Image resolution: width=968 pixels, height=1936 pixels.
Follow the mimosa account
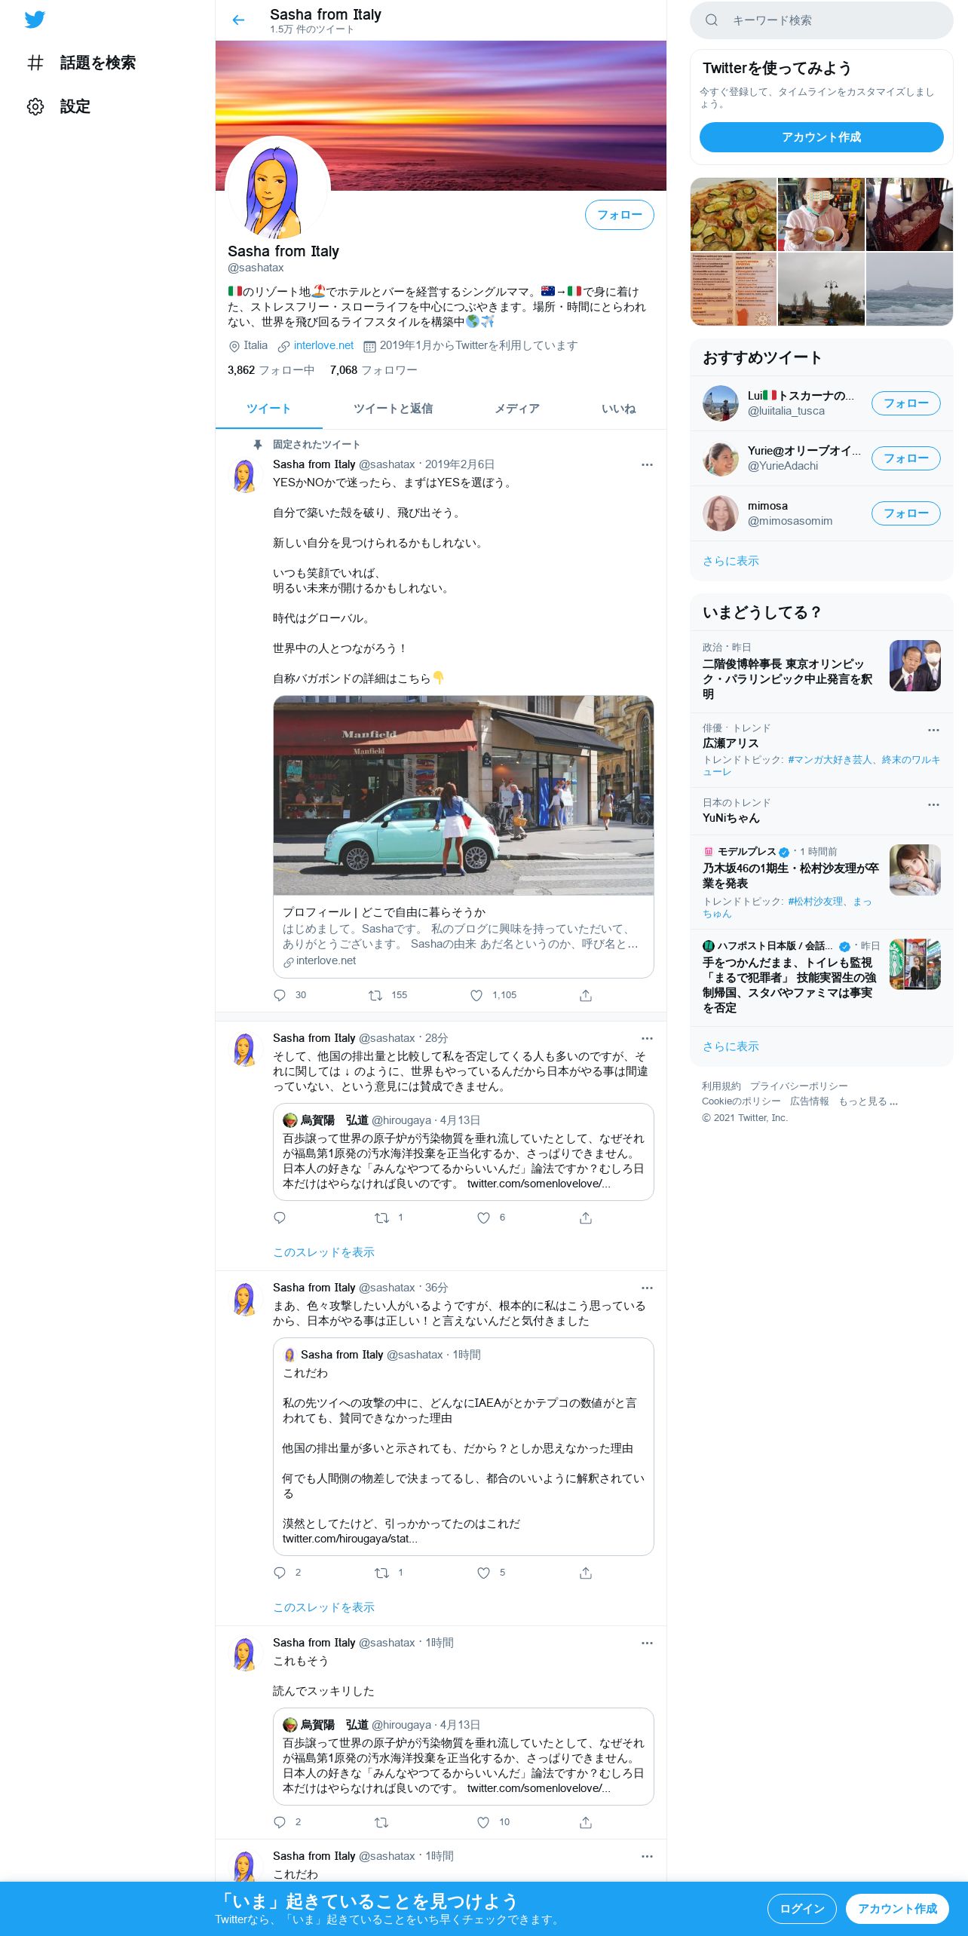[905, 513]
